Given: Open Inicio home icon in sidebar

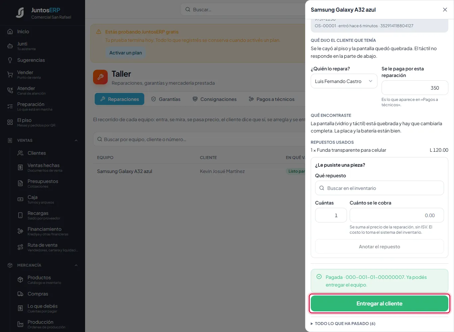Looking at the screenshot, I should (10, 32).
